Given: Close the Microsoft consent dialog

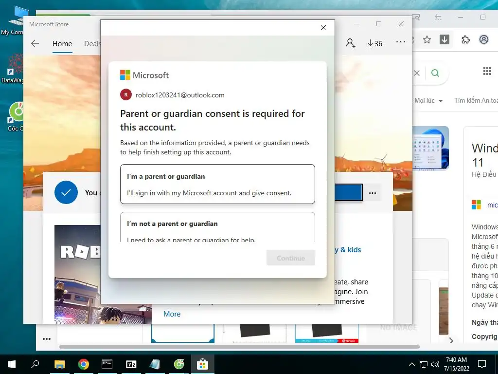Looking at the screenshot, I should tap(323, 28).
